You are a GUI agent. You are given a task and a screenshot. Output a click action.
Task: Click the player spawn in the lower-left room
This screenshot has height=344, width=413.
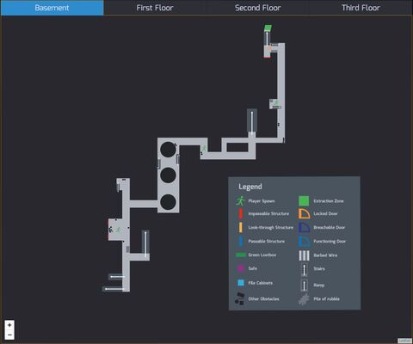coord(118,230)
